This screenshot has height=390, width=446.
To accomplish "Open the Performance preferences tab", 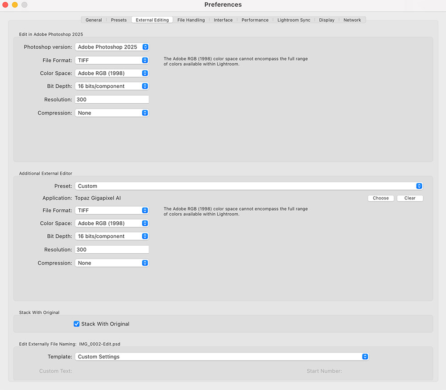I will 255,20.
